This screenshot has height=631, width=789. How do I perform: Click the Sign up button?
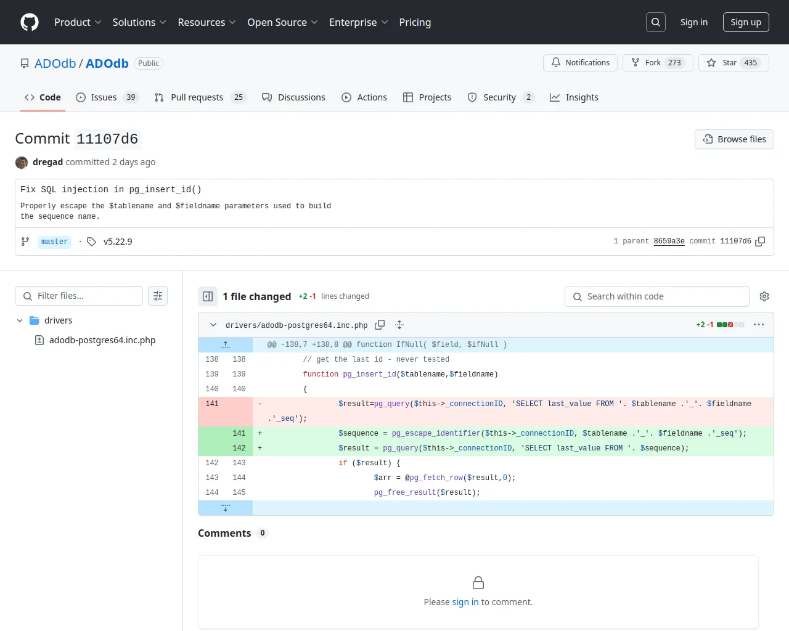coord(746,22)
